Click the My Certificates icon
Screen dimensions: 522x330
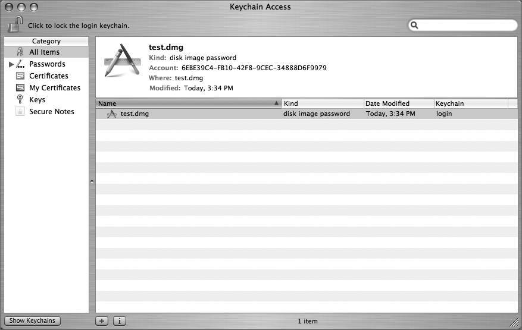20,88
